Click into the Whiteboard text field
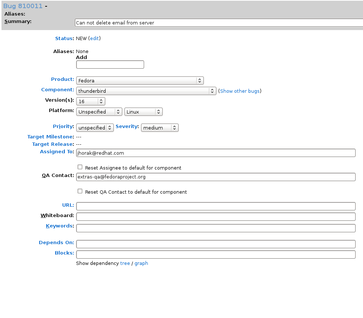This screenshot has height=318, width=363. pyautogui.click(x=216, y=217)
